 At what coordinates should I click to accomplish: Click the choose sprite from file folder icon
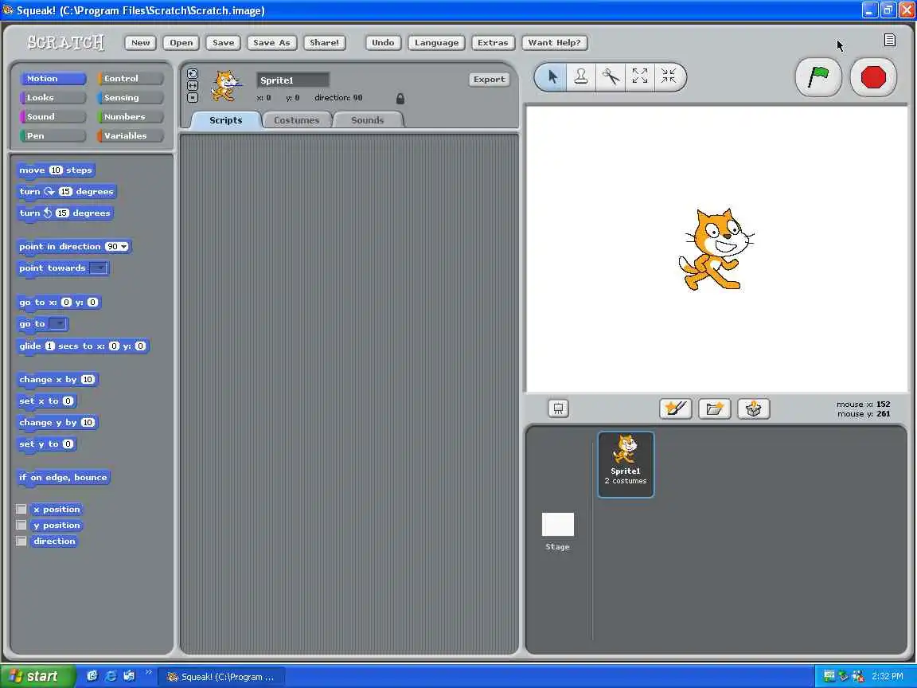715,408
